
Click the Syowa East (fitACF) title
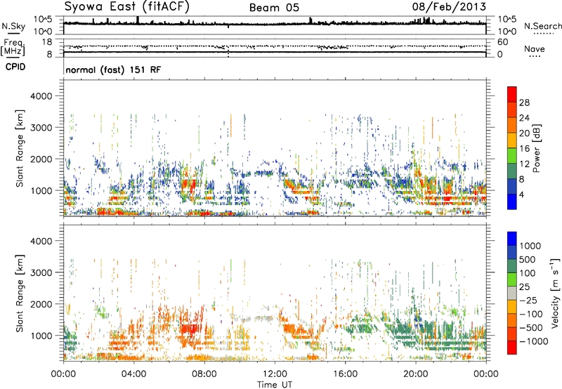[x=126, y=6]
